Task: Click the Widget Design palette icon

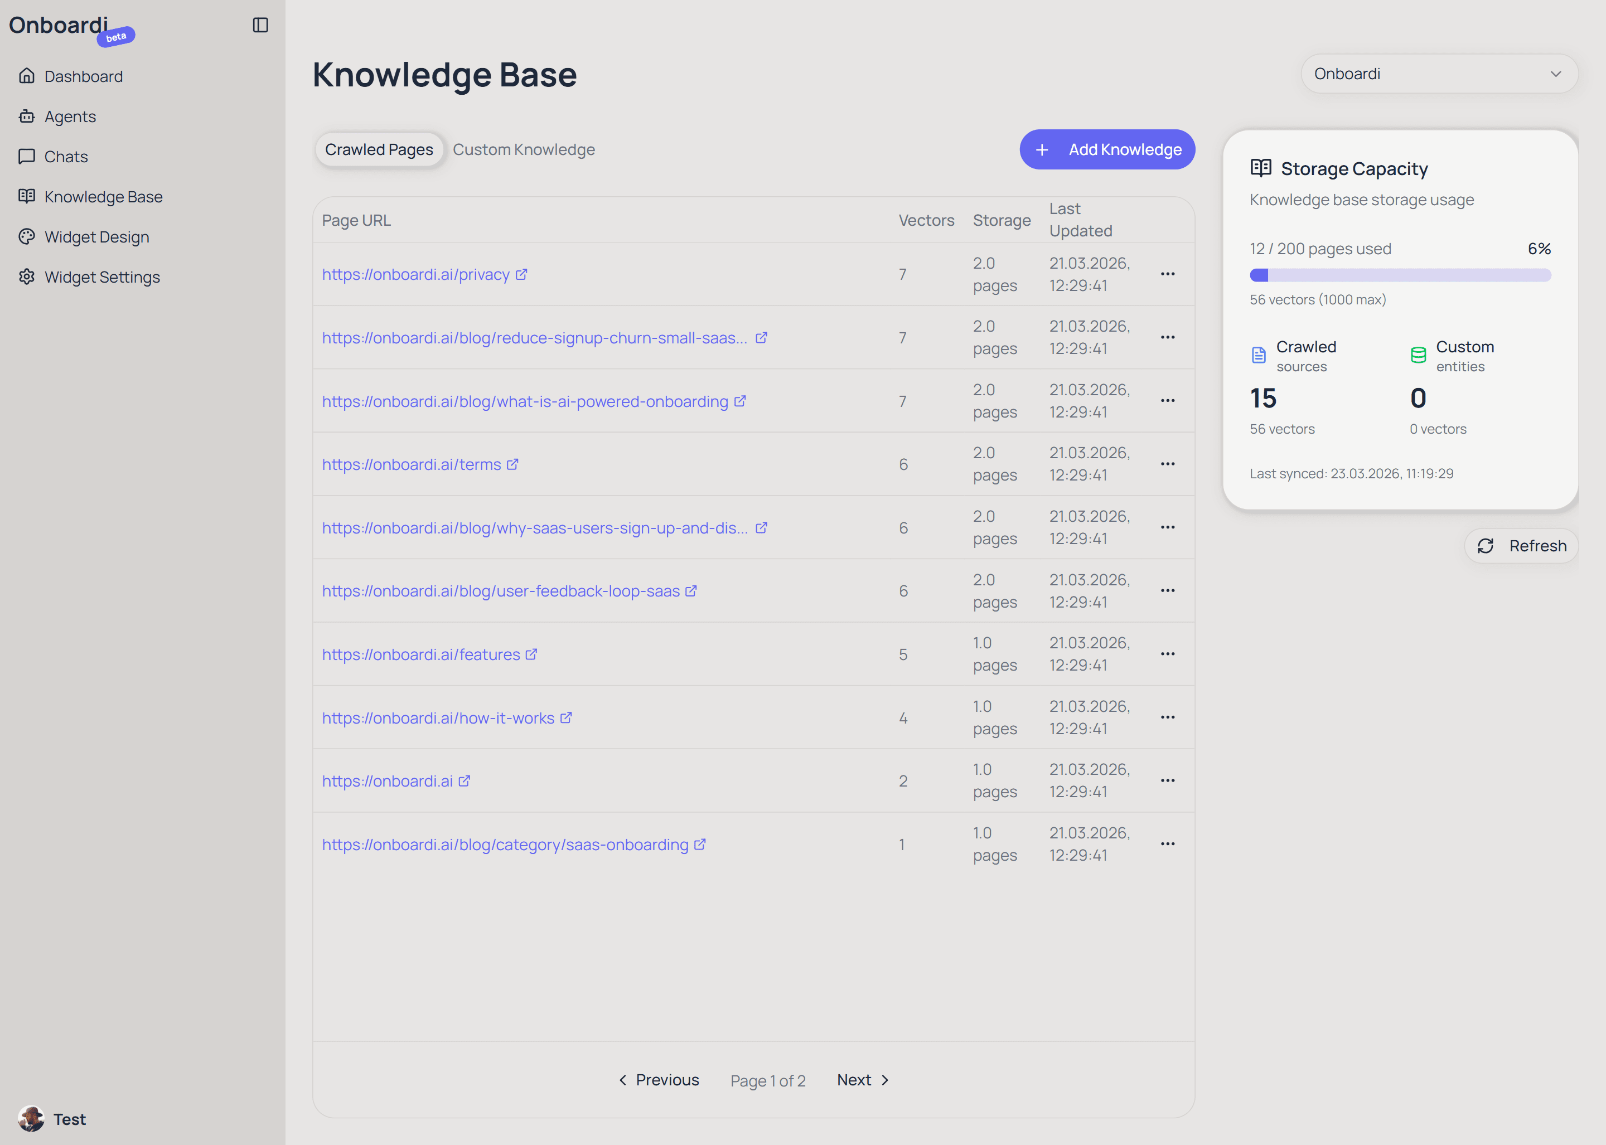Action: click(27, 236)
